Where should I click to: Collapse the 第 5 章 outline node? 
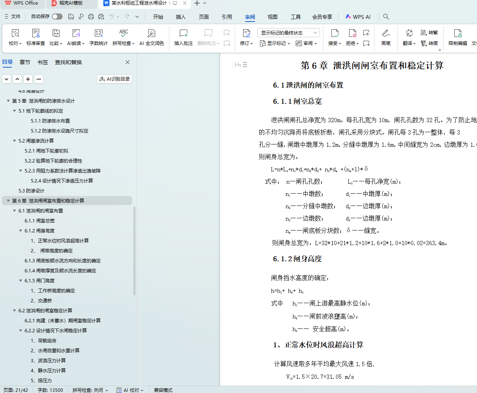(x=8, y=101)
